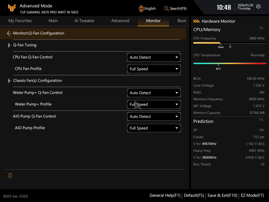Click the English language button
The width and height of the screenshot is (269, 202).
pyautogui.click(x=147, y=9)
